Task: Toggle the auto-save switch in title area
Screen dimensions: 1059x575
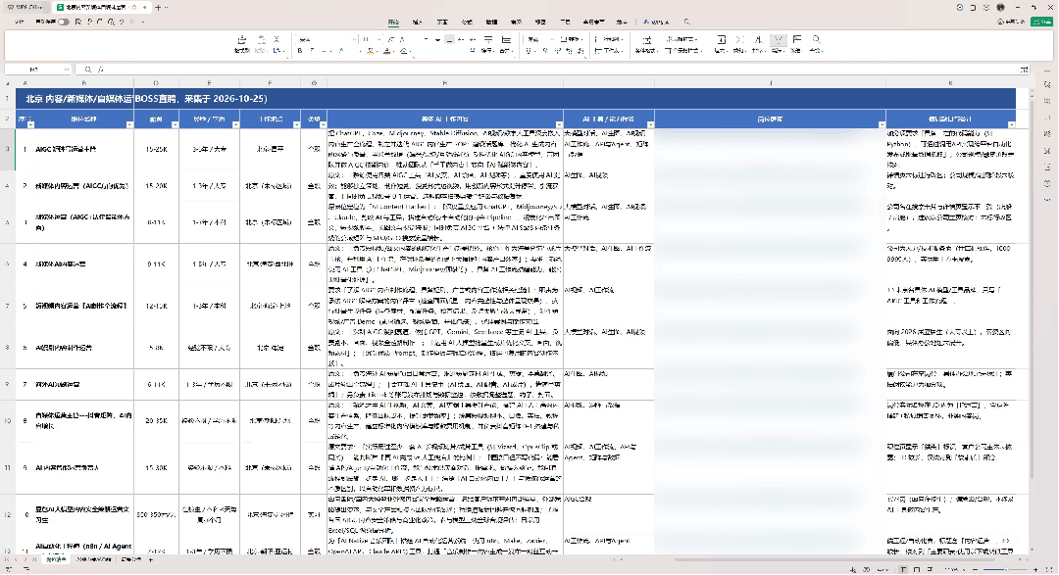Action: coord(63,22)
